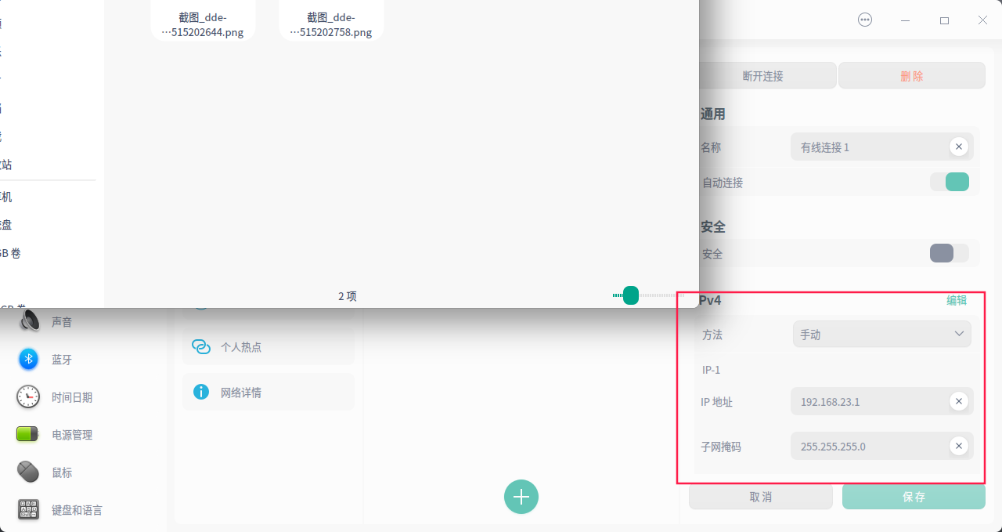Add a new connection with plus button
This screenshot has width=1002, height=532.
pyautogui.click(x=521, y=497)
